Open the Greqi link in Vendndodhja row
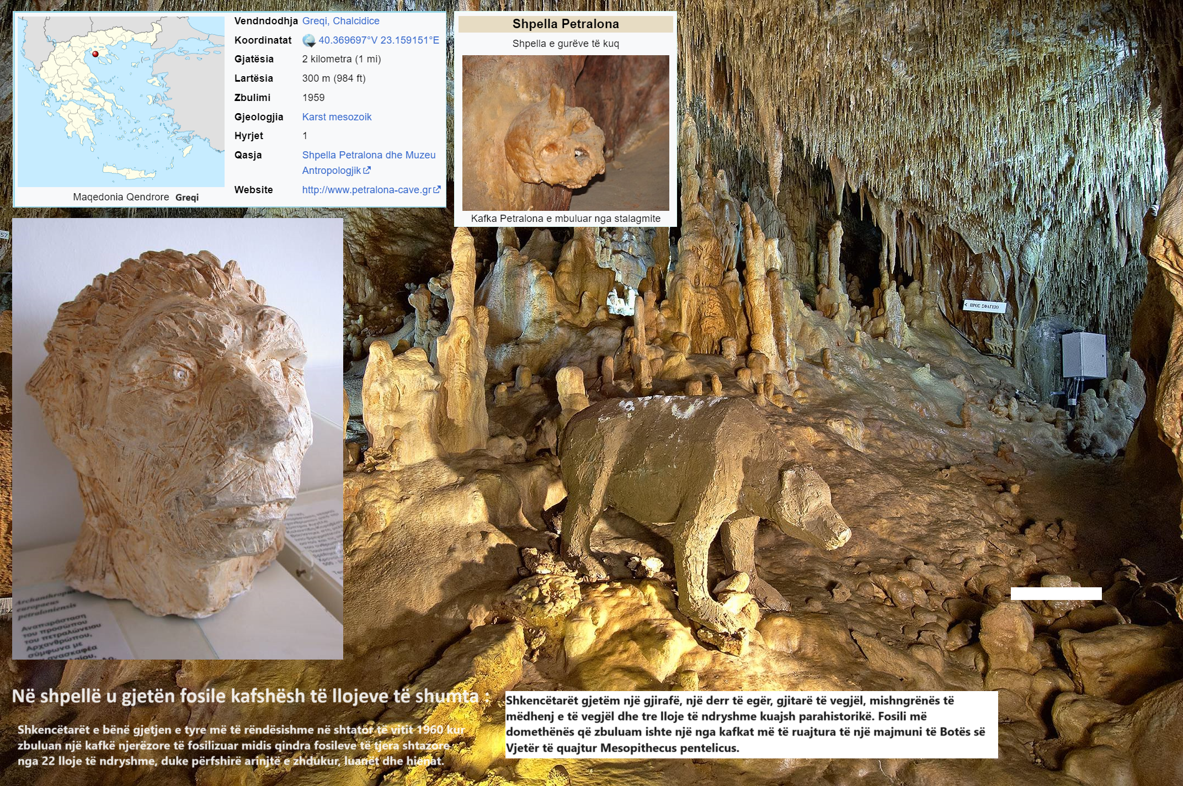 point(315,21)
